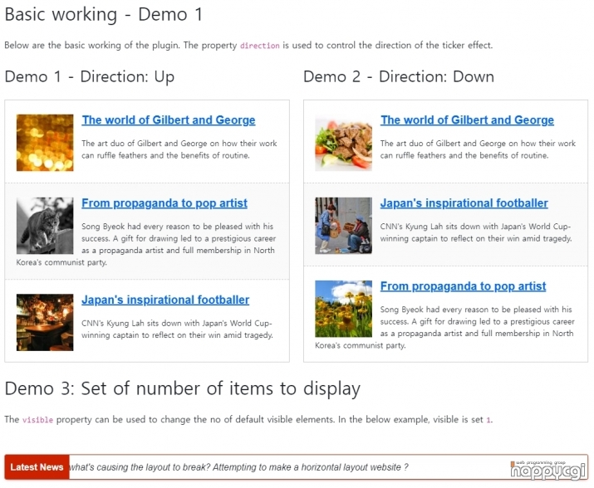Click Gilbert and George description in Demo 2
The image size is (594, 488).
478,149
